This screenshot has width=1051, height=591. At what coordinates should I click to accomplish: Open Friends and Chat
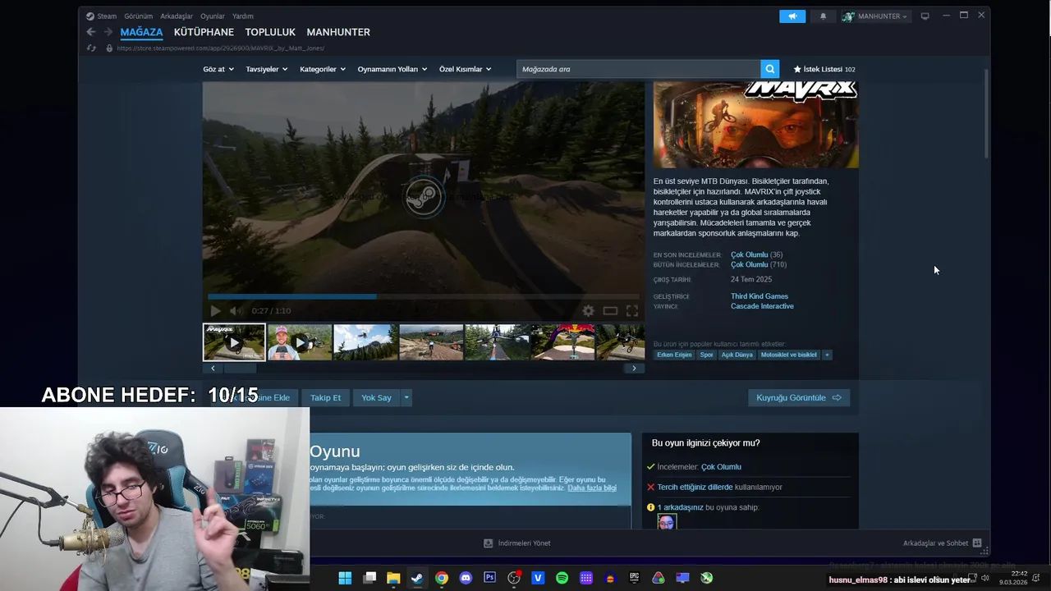[x=942, y=543]
